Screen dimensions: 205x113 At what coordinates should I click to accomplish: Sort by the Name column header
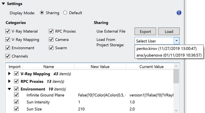(49, 67)
